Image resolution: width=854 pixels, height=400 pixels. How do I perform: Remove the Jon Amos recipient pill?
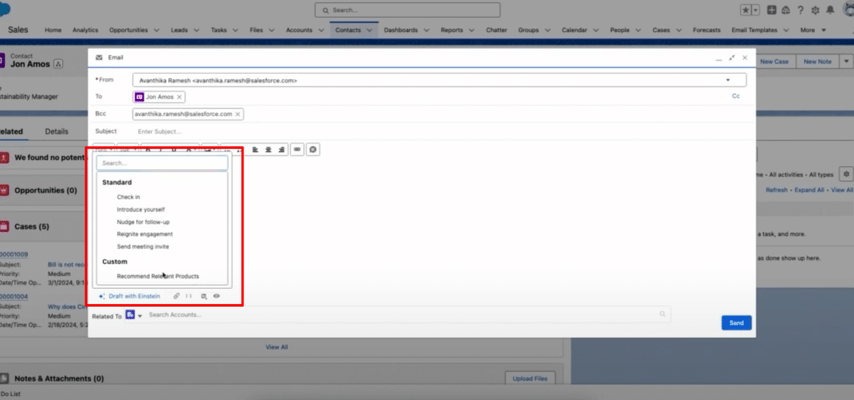tap(179, 97)
